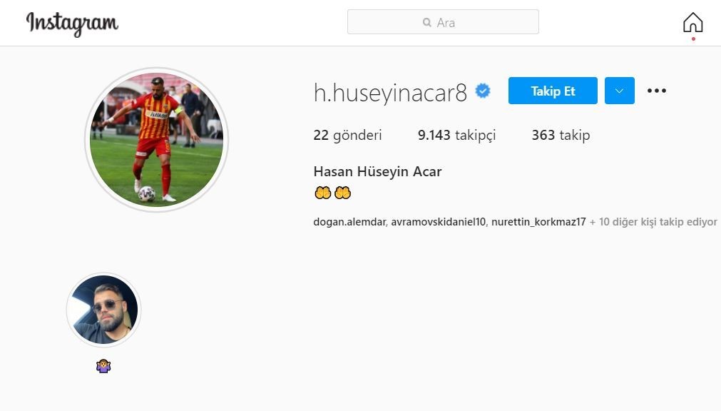Screen dimensions: 721x411
Task: Open the nurettin_korkmaz17 profile link
Action: tap(538, 222)
